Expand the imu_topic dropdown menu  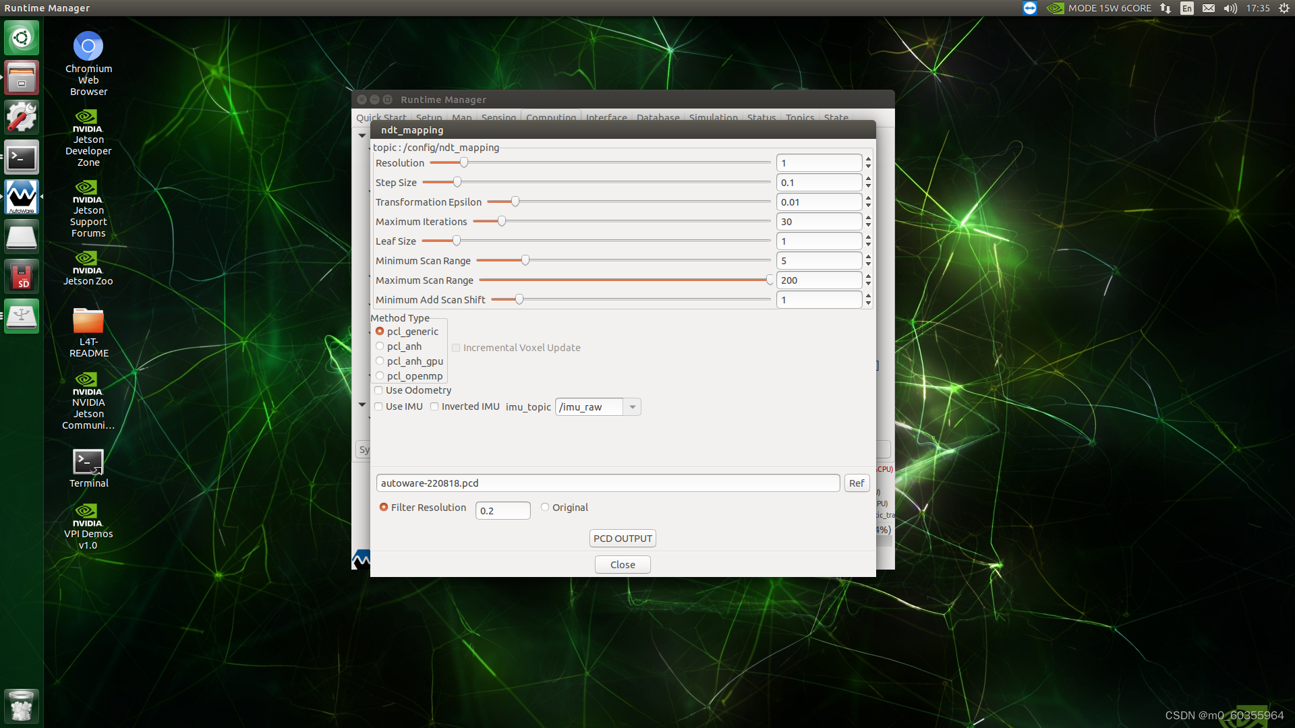point(633,406)
